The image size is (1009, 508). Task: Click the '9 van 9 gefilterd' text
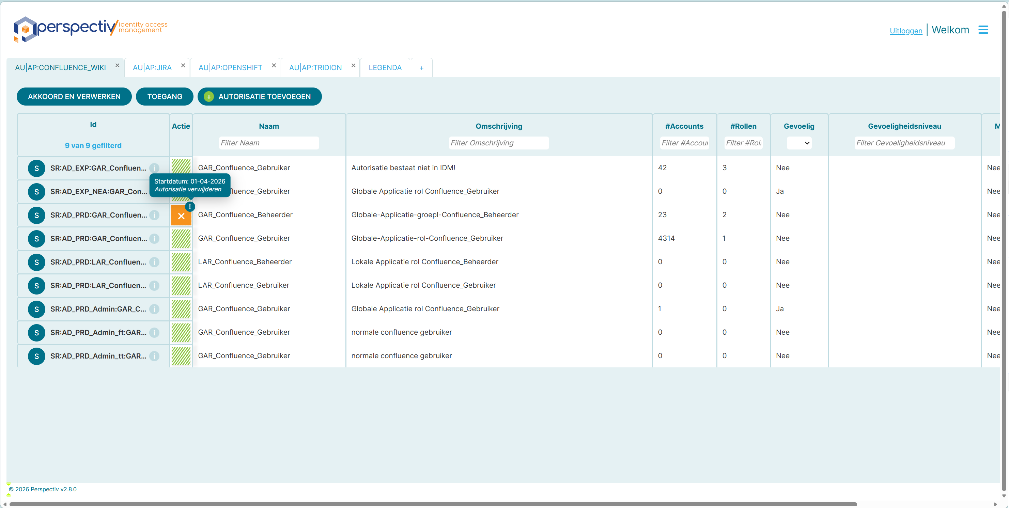click(x=93, y=146)
